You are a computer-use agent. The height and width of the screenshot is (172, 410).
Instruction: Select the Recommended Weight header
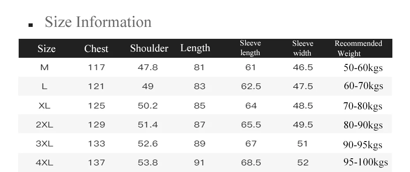coord(358,49)
